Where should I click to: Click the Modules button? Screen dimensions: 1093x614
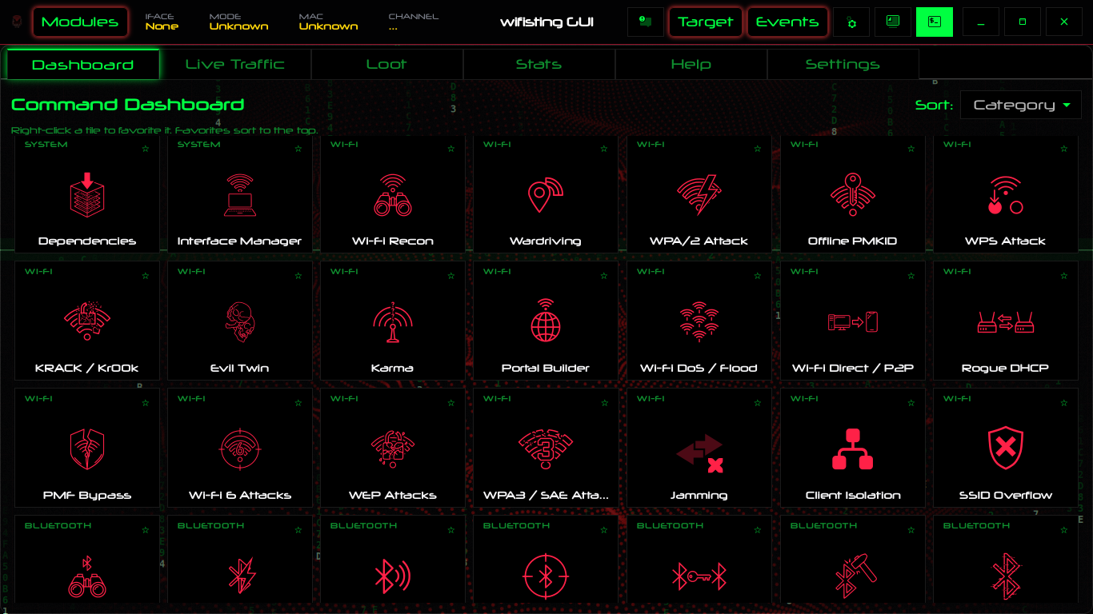click(x=80, y=22)
